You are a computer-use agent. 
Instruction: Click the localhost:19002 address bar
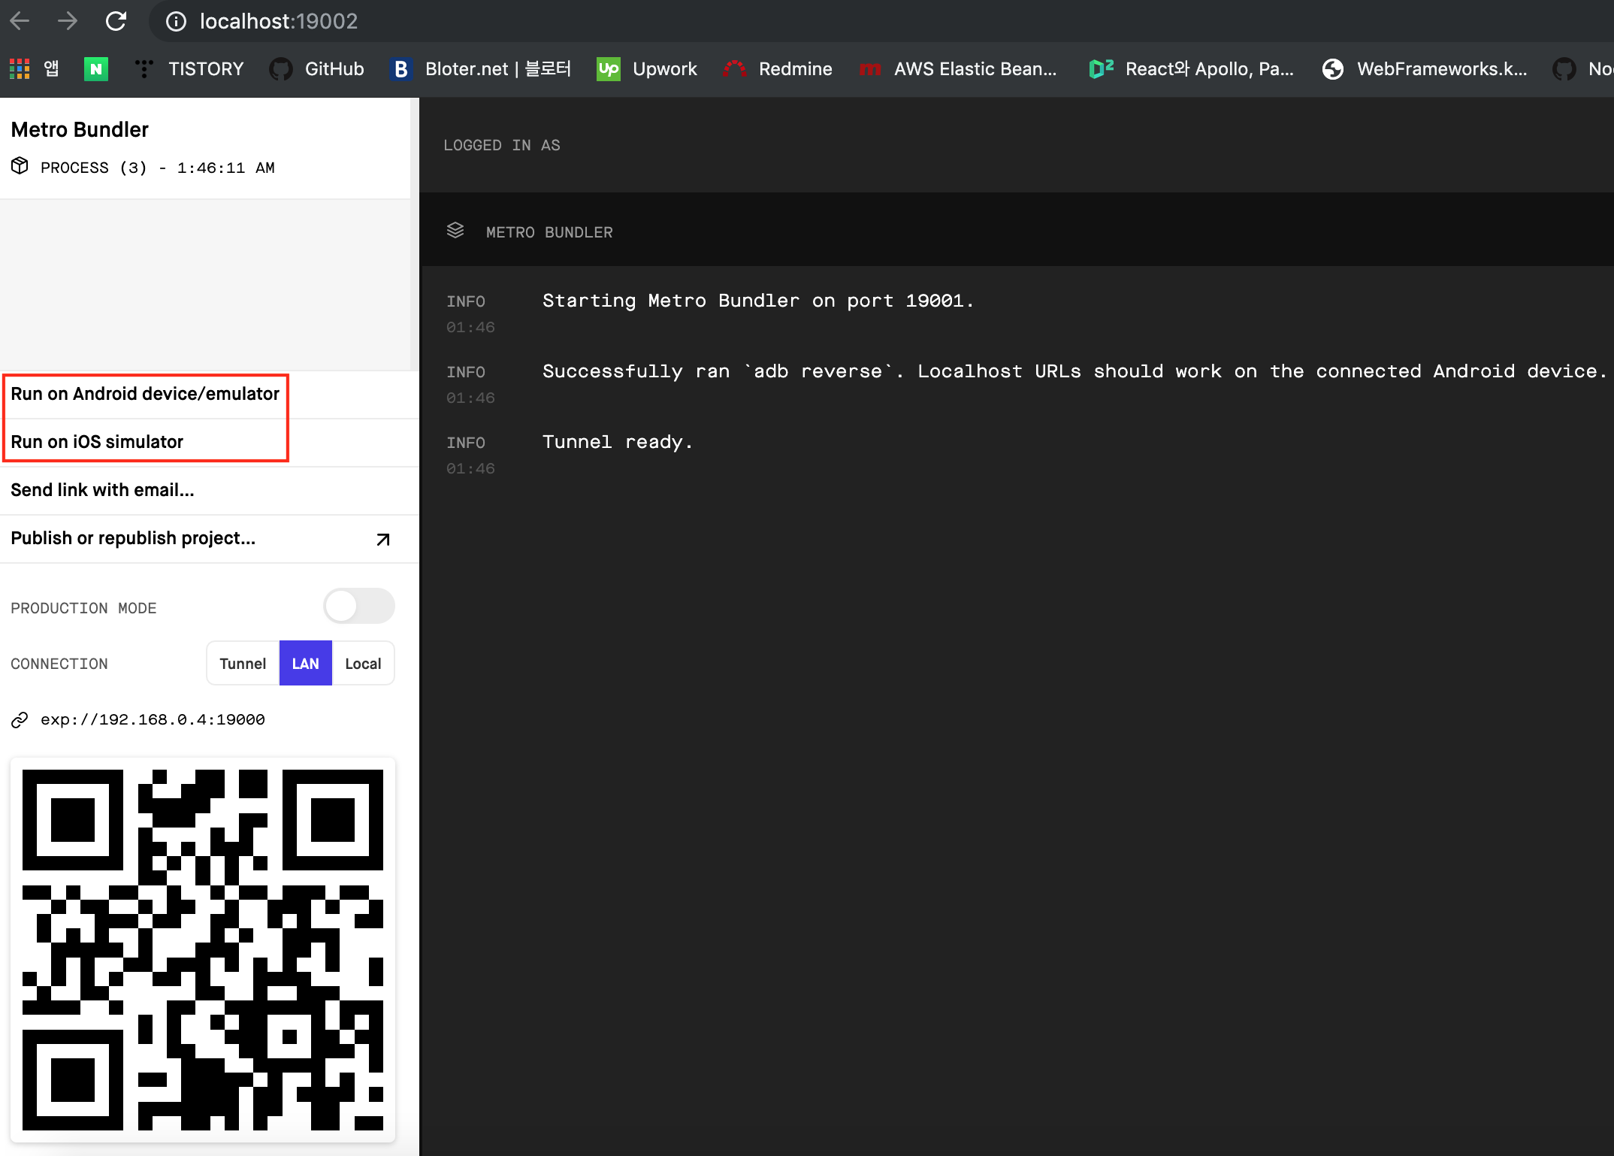pos(279,21)
